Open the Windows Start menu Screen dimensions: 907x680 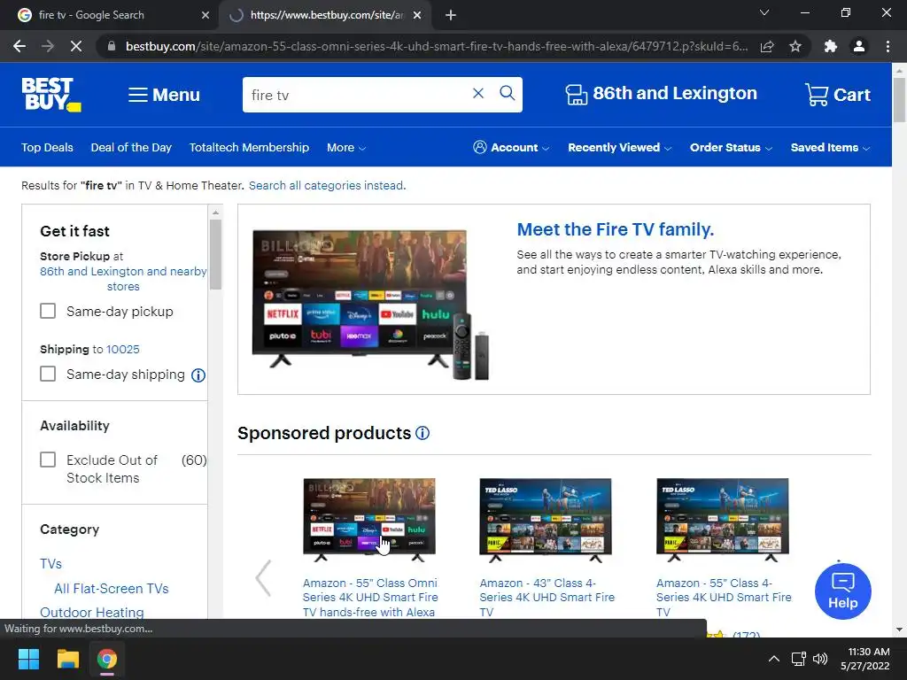tap(28, 659)
